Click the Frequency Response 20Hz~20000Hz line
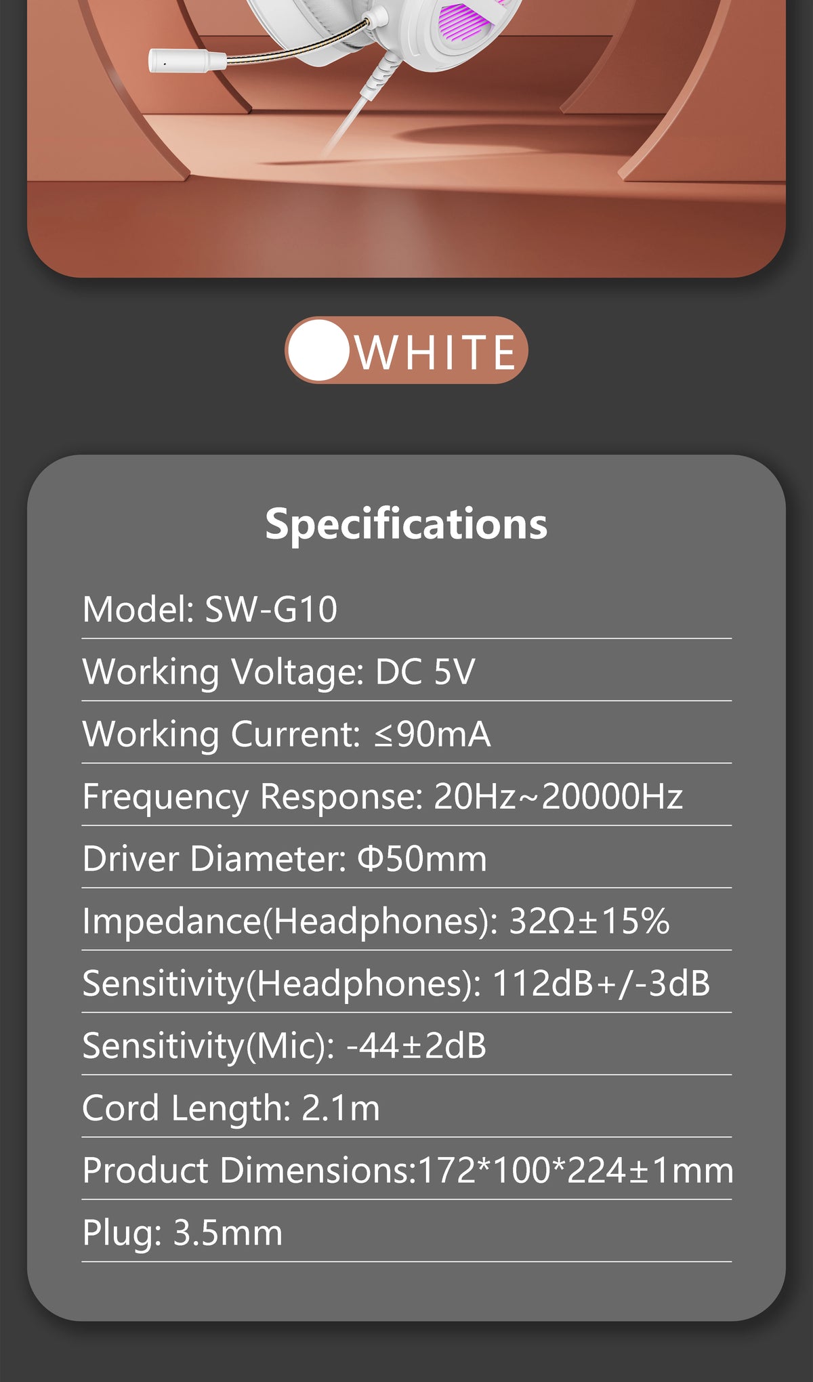 pyautogui.click(x=382, y=796)
